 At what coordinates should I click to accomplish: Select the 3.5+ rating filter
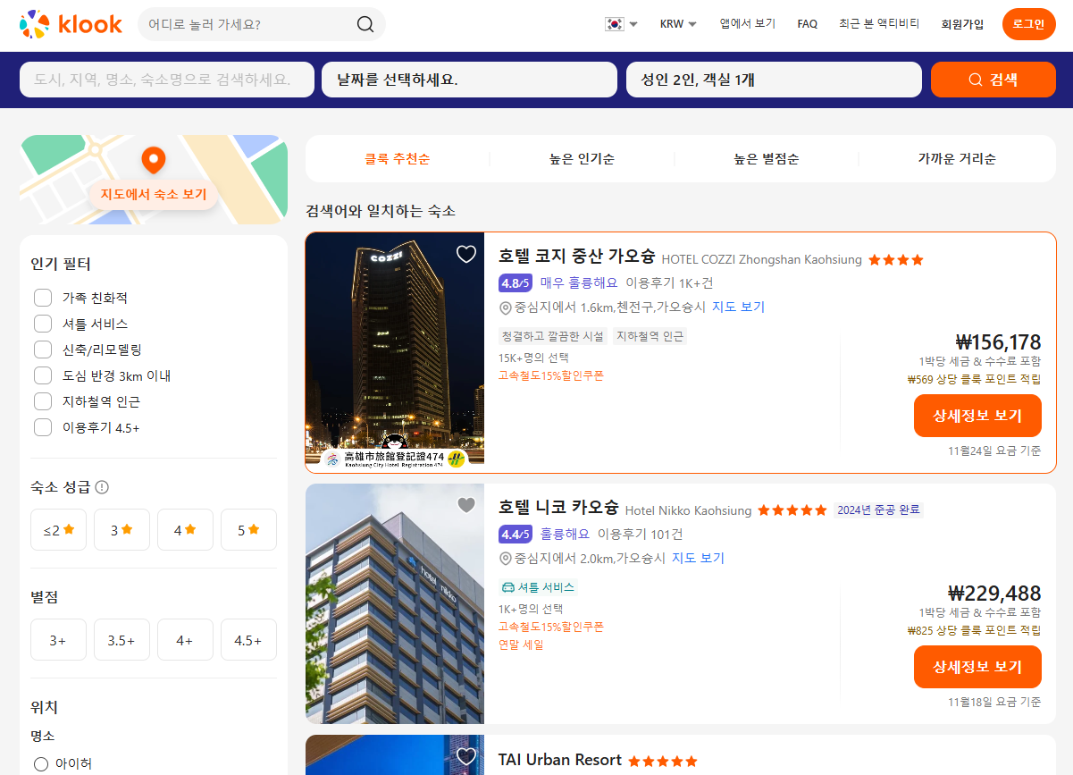pyautogui.click(x=122, y=640)
